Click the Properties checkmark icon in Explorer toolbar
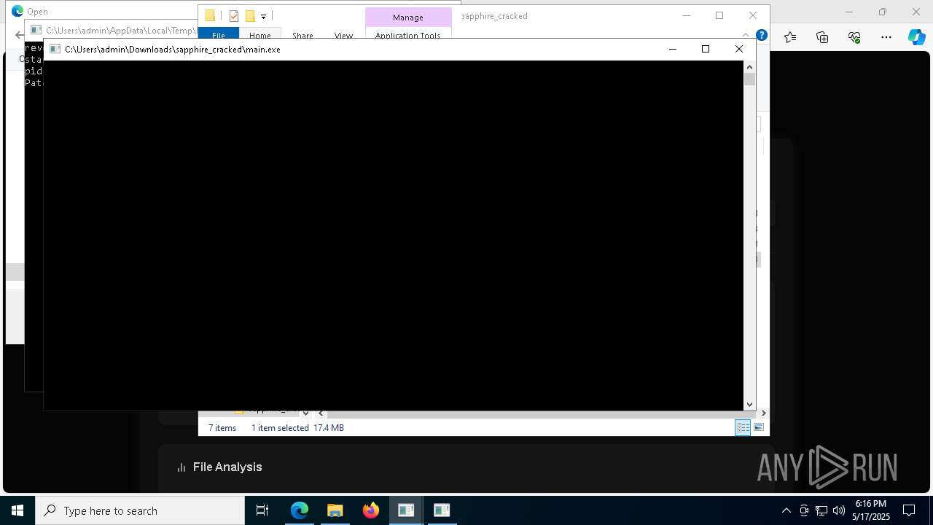933x525 pixels. 234,16
